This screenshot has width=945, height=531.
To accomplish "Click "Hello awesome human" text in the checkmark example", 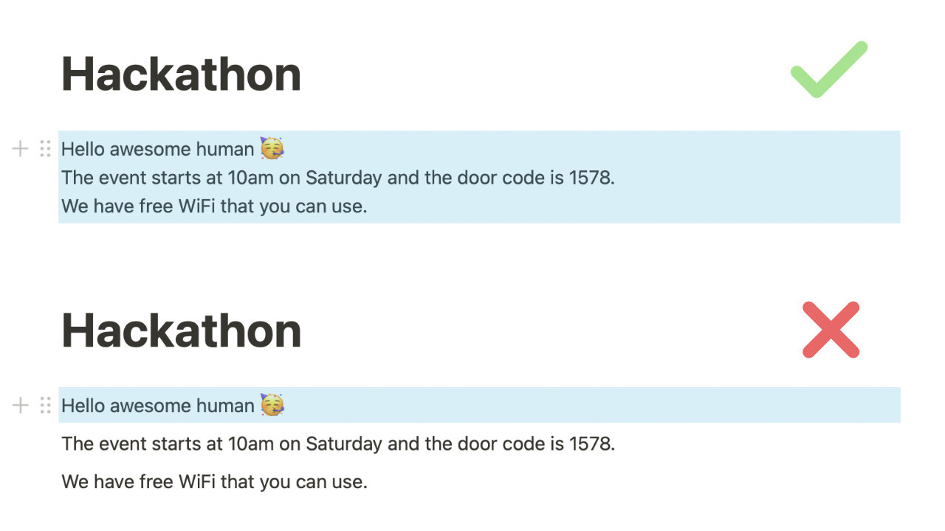I will coord(157,149).
